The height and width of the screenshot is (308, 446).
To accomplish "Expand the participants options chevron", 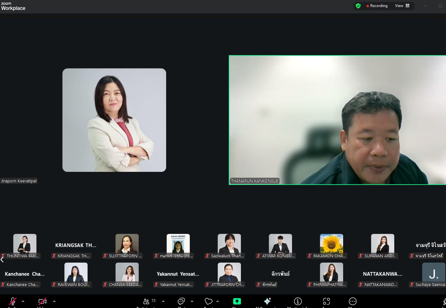I will [x=163, y=301].
